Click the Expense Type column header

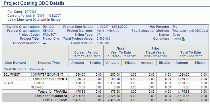49,63
